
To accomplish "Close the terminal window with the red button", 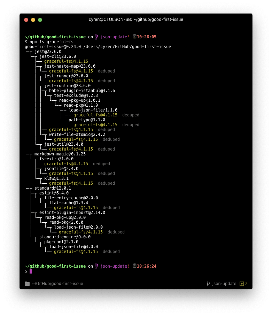I will tap(26, 20).
